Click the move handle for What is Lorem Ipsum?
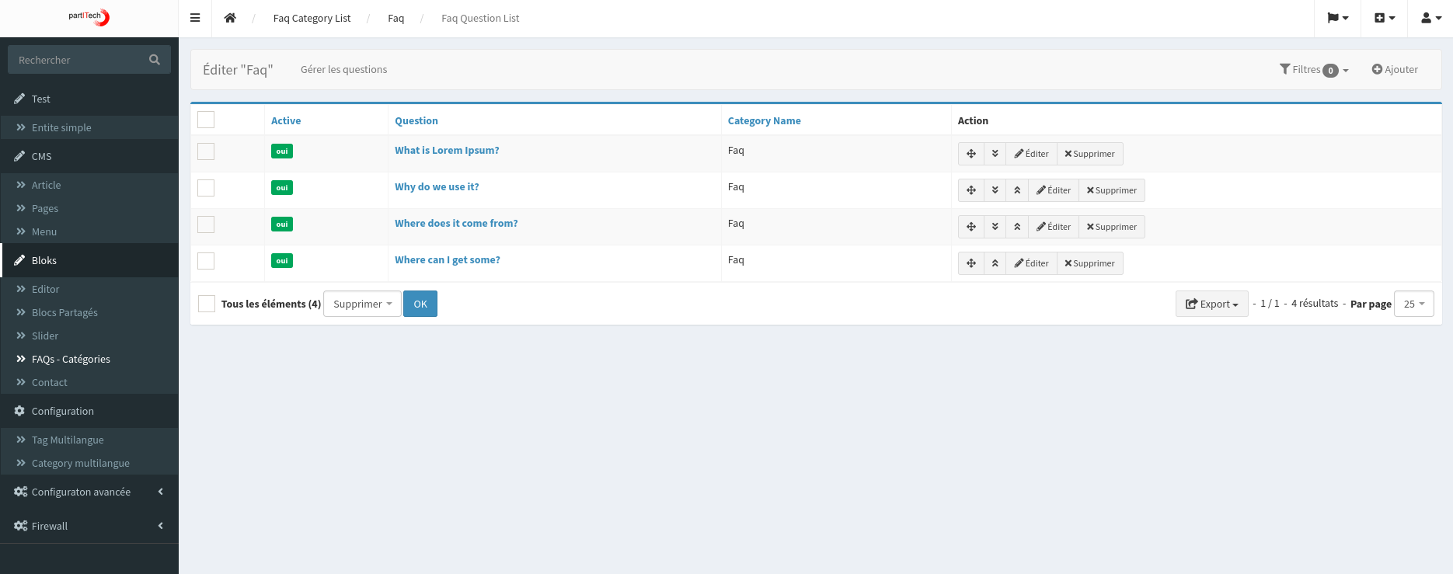The height and width of the screenshot is (574, 1453). pyautogui.click(x=971, y=154)
